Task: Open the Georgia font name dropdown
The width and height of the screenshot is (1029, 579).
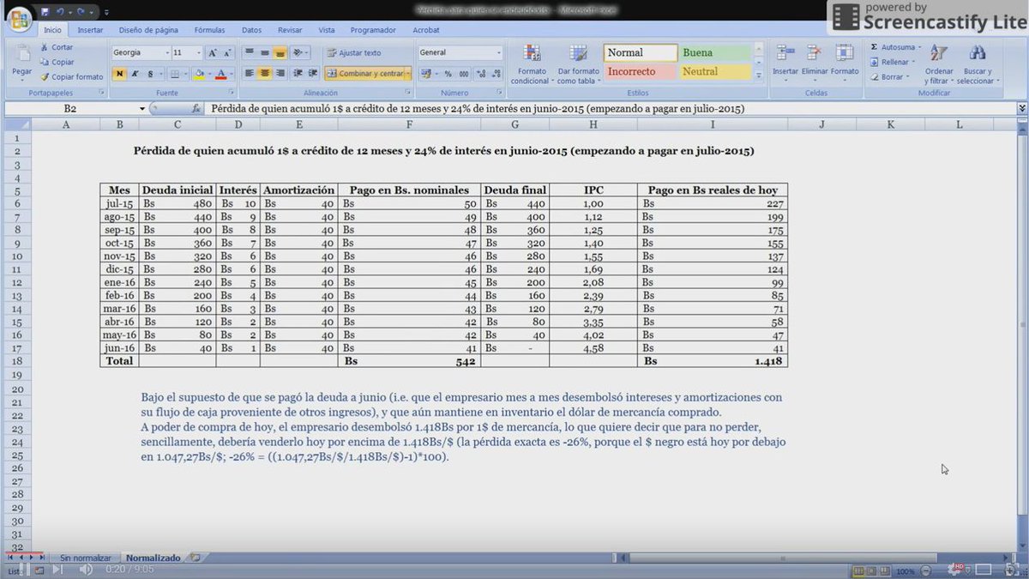Action: point(165,53)
